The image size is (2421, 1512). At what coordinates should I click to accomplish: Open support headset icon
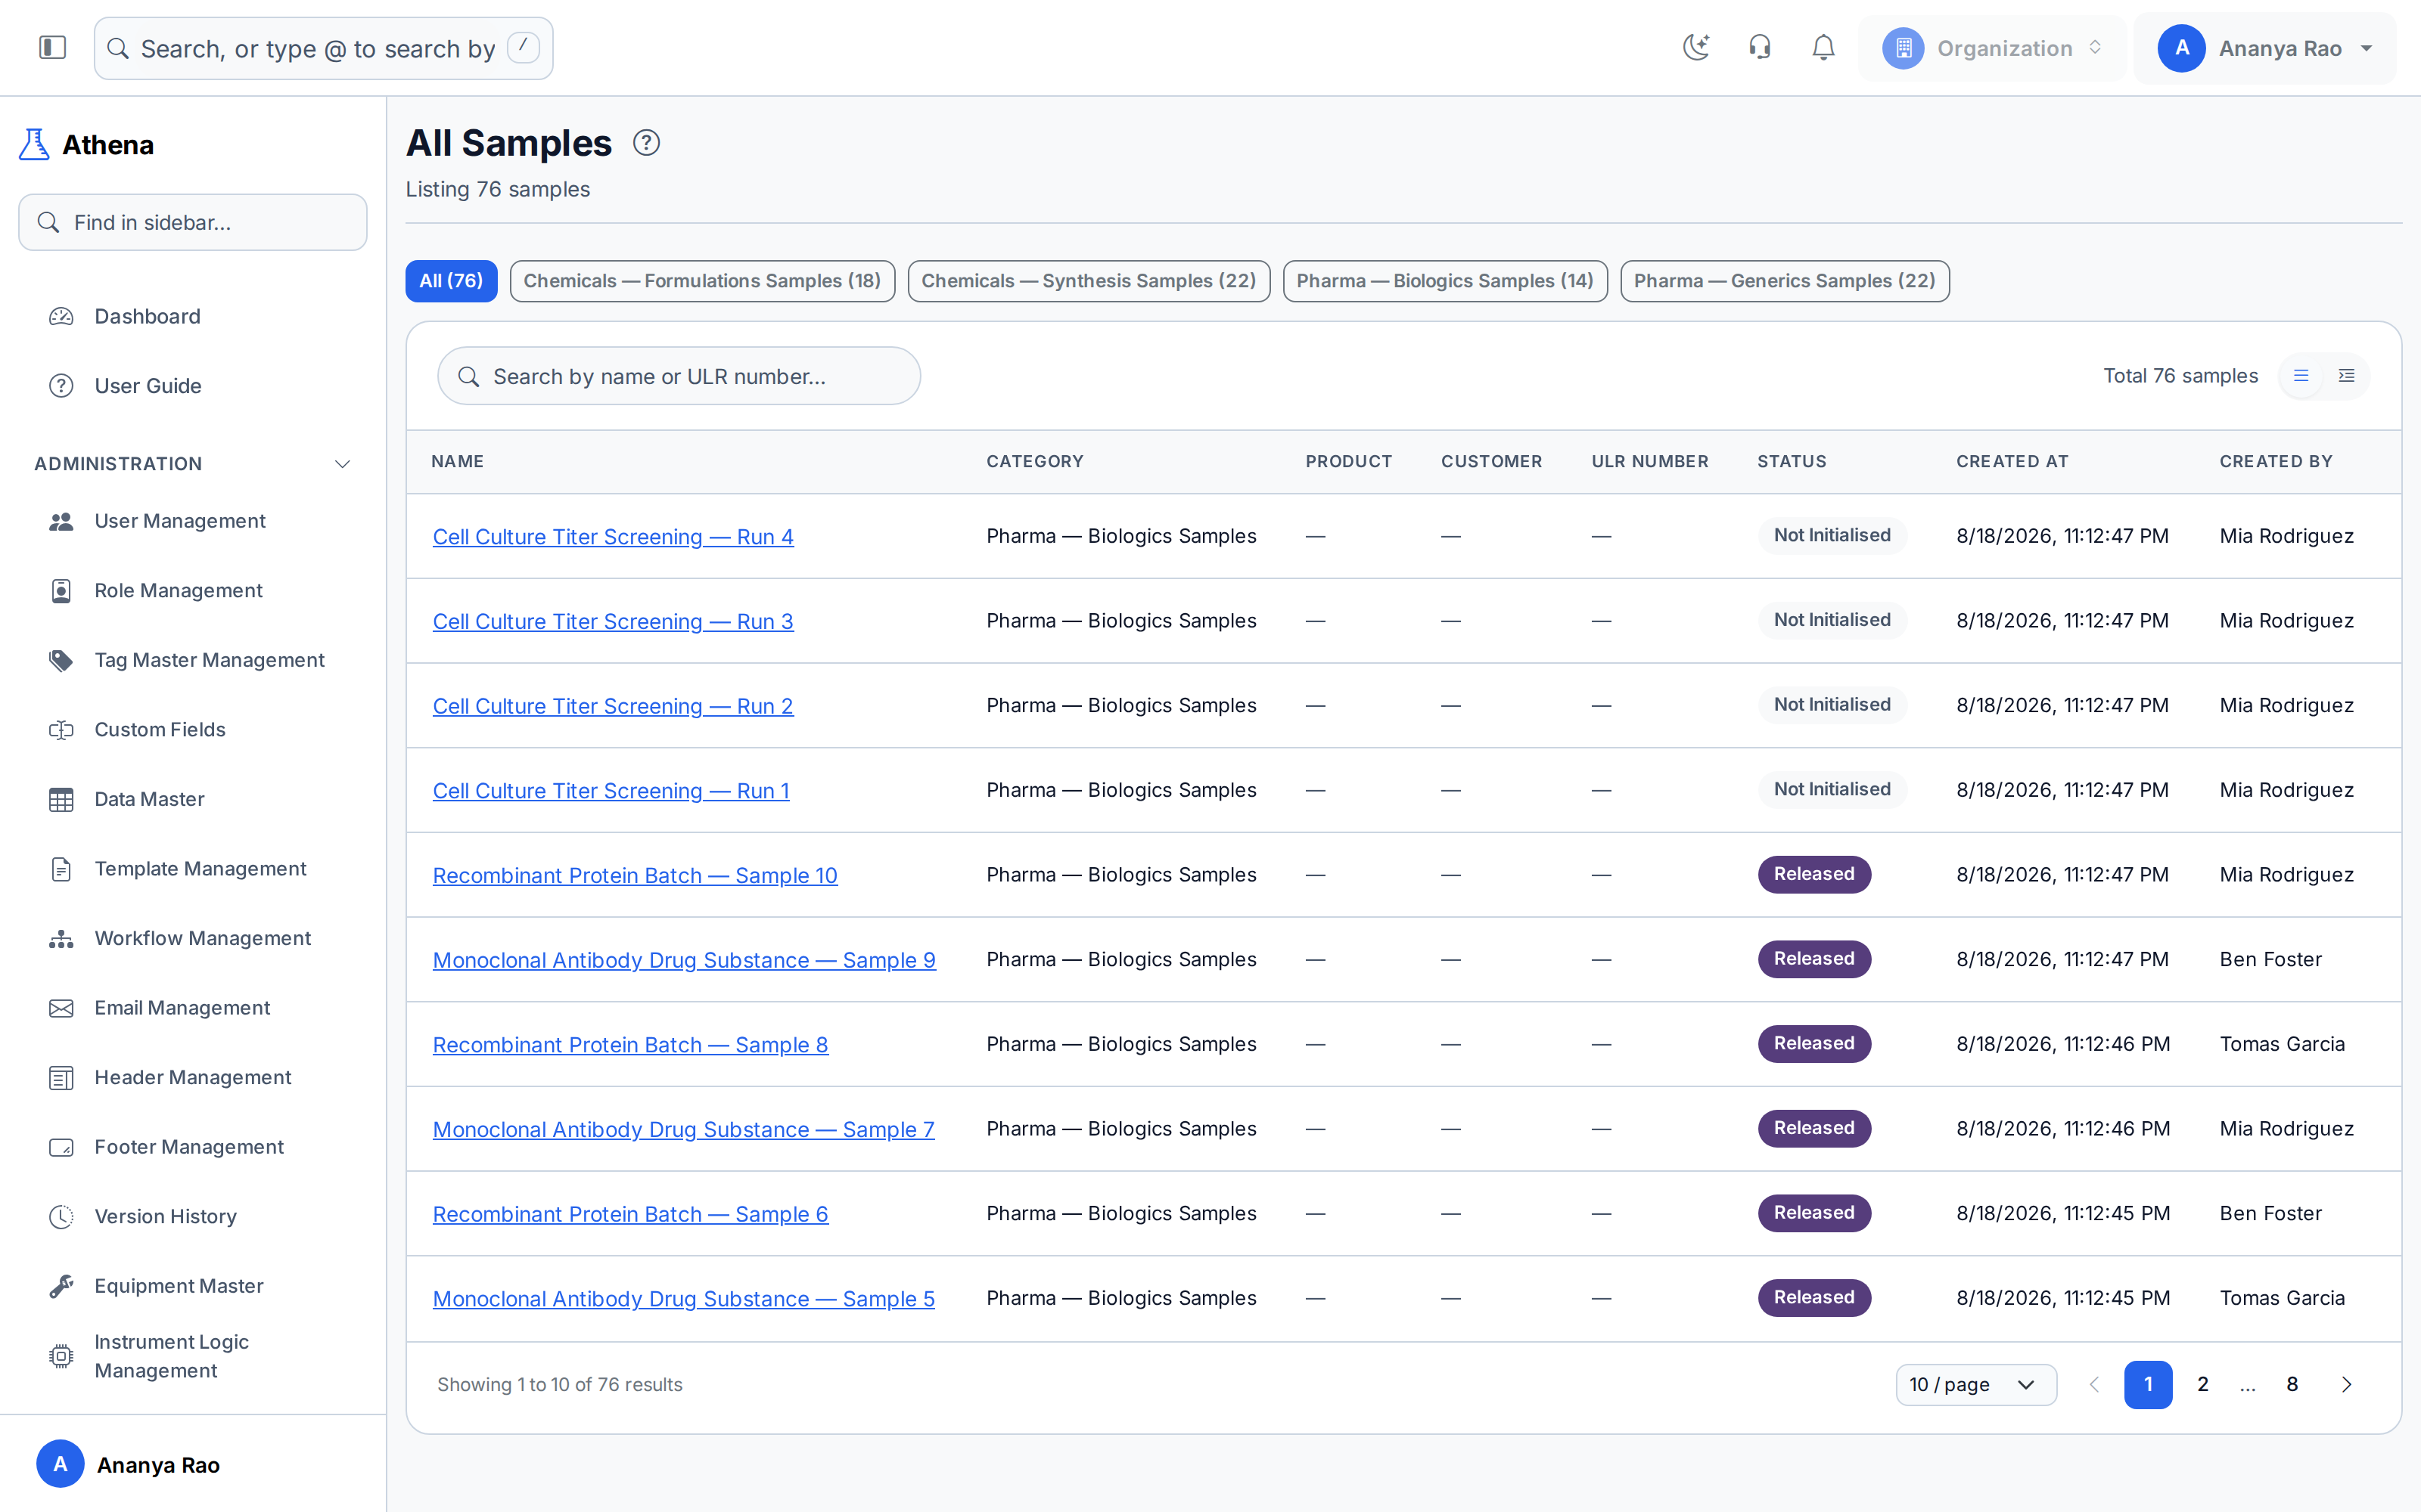pos(1760,47)
